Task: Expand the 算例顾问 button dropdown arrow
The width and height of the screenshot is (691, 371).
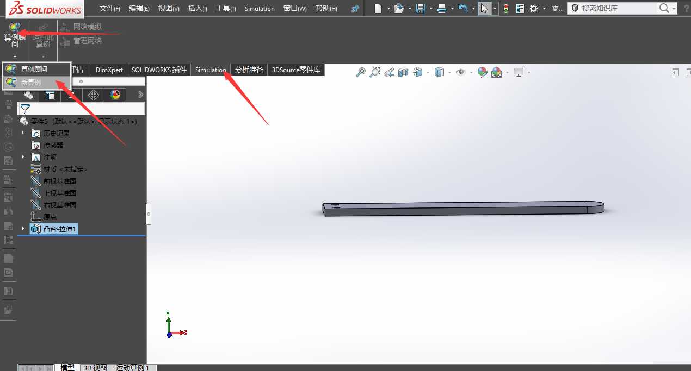Action: pyautogui.click(x=15, y=56)
